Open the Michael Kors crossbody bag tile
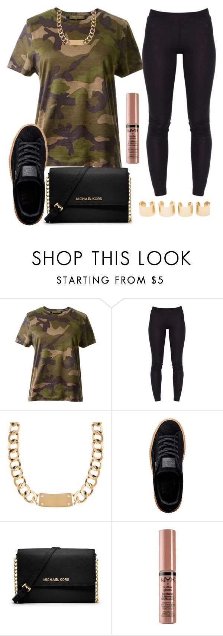 pos(56,579)
